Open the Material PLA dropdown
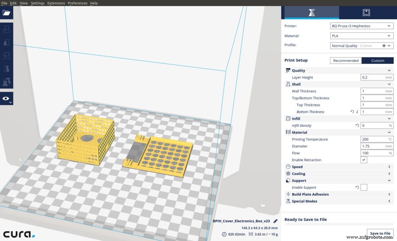Image resolution: width=397 pixels, height=241 pixels. click(x=361, y=36)
